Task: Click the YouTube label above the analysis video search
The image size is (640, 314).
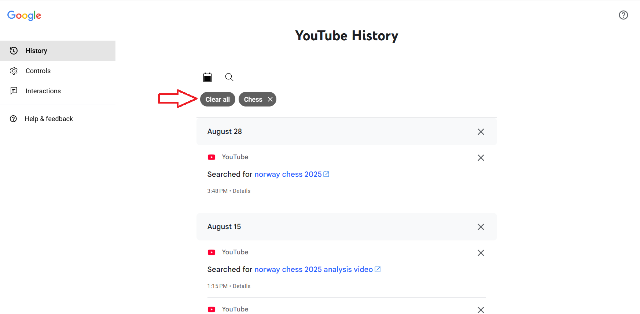Action: [235, 252]
